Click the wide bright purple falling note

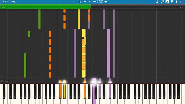coord(109,53)
